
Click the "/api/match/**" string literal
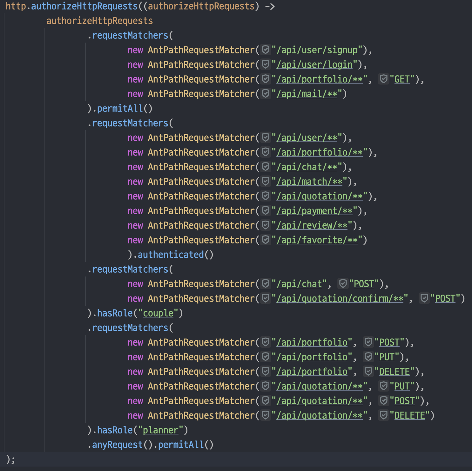point(309,181)
